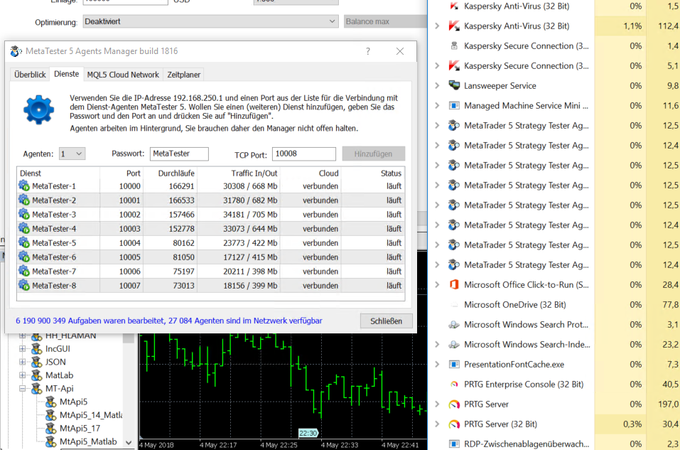This screenshot has height=450, width=680.
Task: Click the PRTG Server (32 Bit) icon
Action: coord(454,424)
